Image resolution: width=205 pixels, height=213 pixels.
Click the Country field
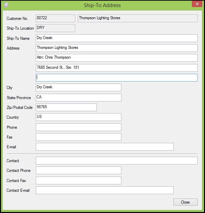coord(78,117)
